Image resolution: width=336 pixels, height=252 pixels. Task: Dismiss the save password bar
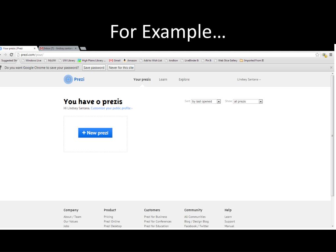click(331, 68)
